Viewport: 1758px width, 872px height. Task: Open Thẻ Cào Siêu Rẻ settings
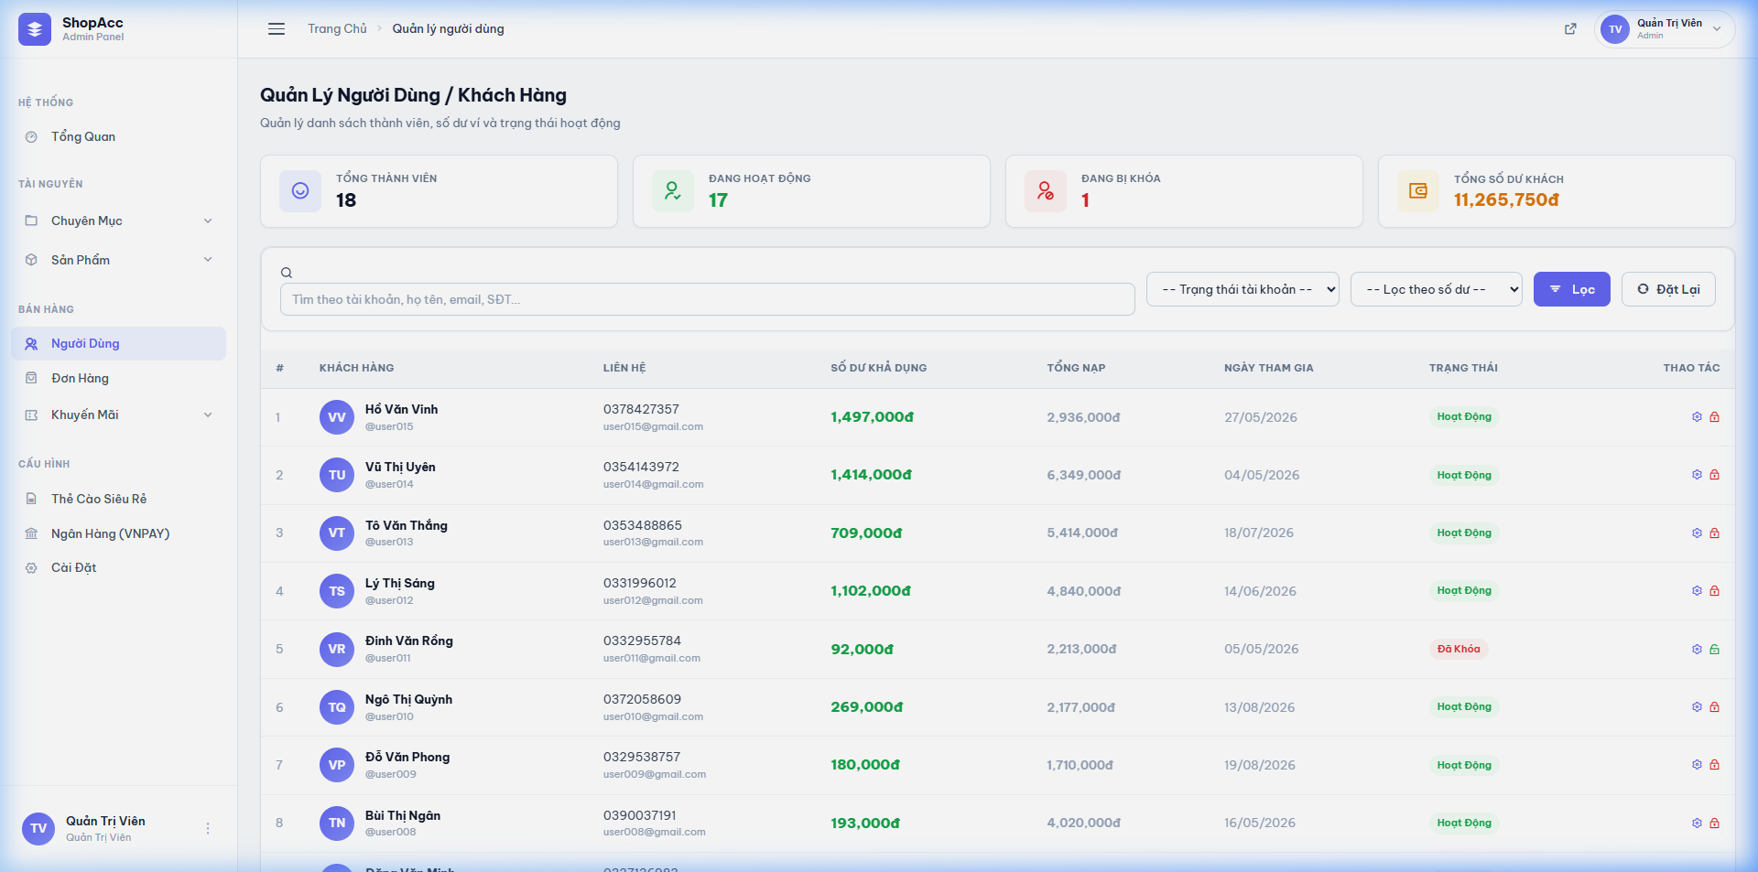click(x=118, y=499)
